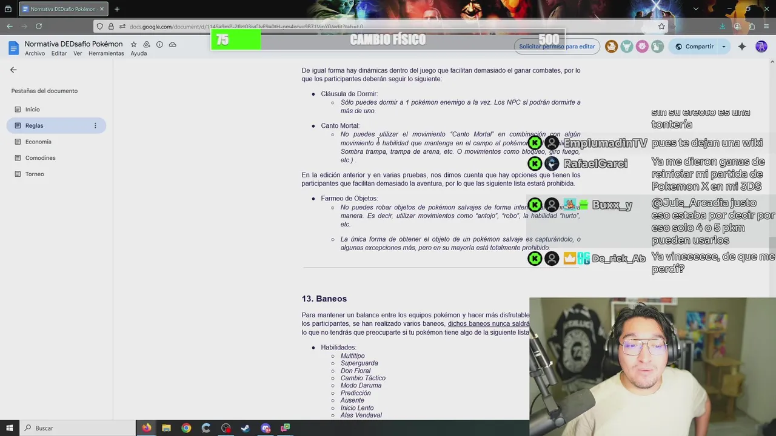The width and height of the screenshot is (776, 436).
Task: Click the tracking protection shield icon
Action: click(x=100, y=26)
